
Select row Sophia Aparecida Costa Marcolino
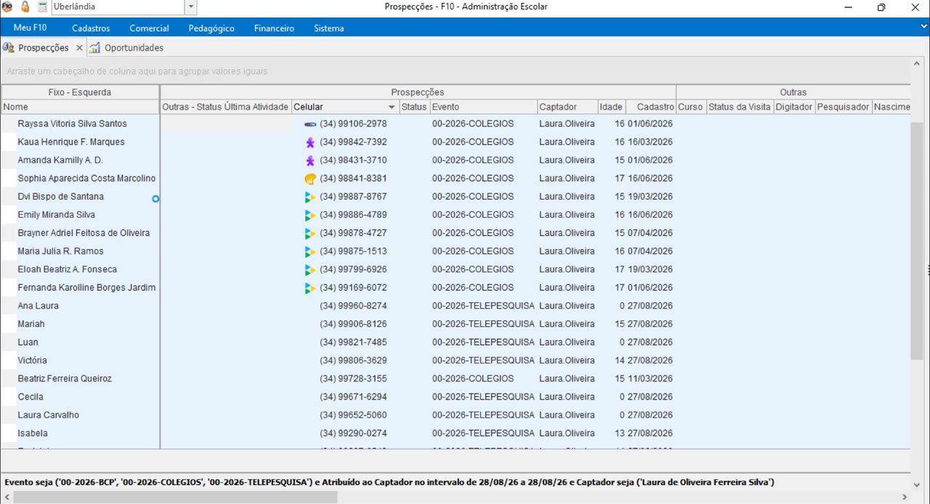click(86, 179)
